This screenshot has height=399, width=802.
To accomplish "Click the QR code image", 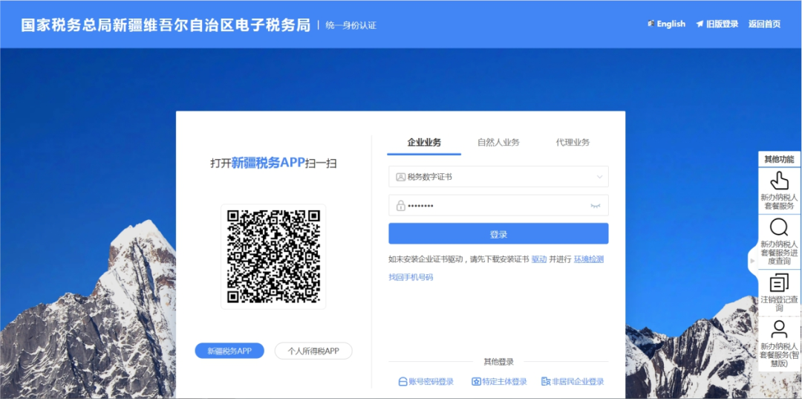I will tap(273, 256).
